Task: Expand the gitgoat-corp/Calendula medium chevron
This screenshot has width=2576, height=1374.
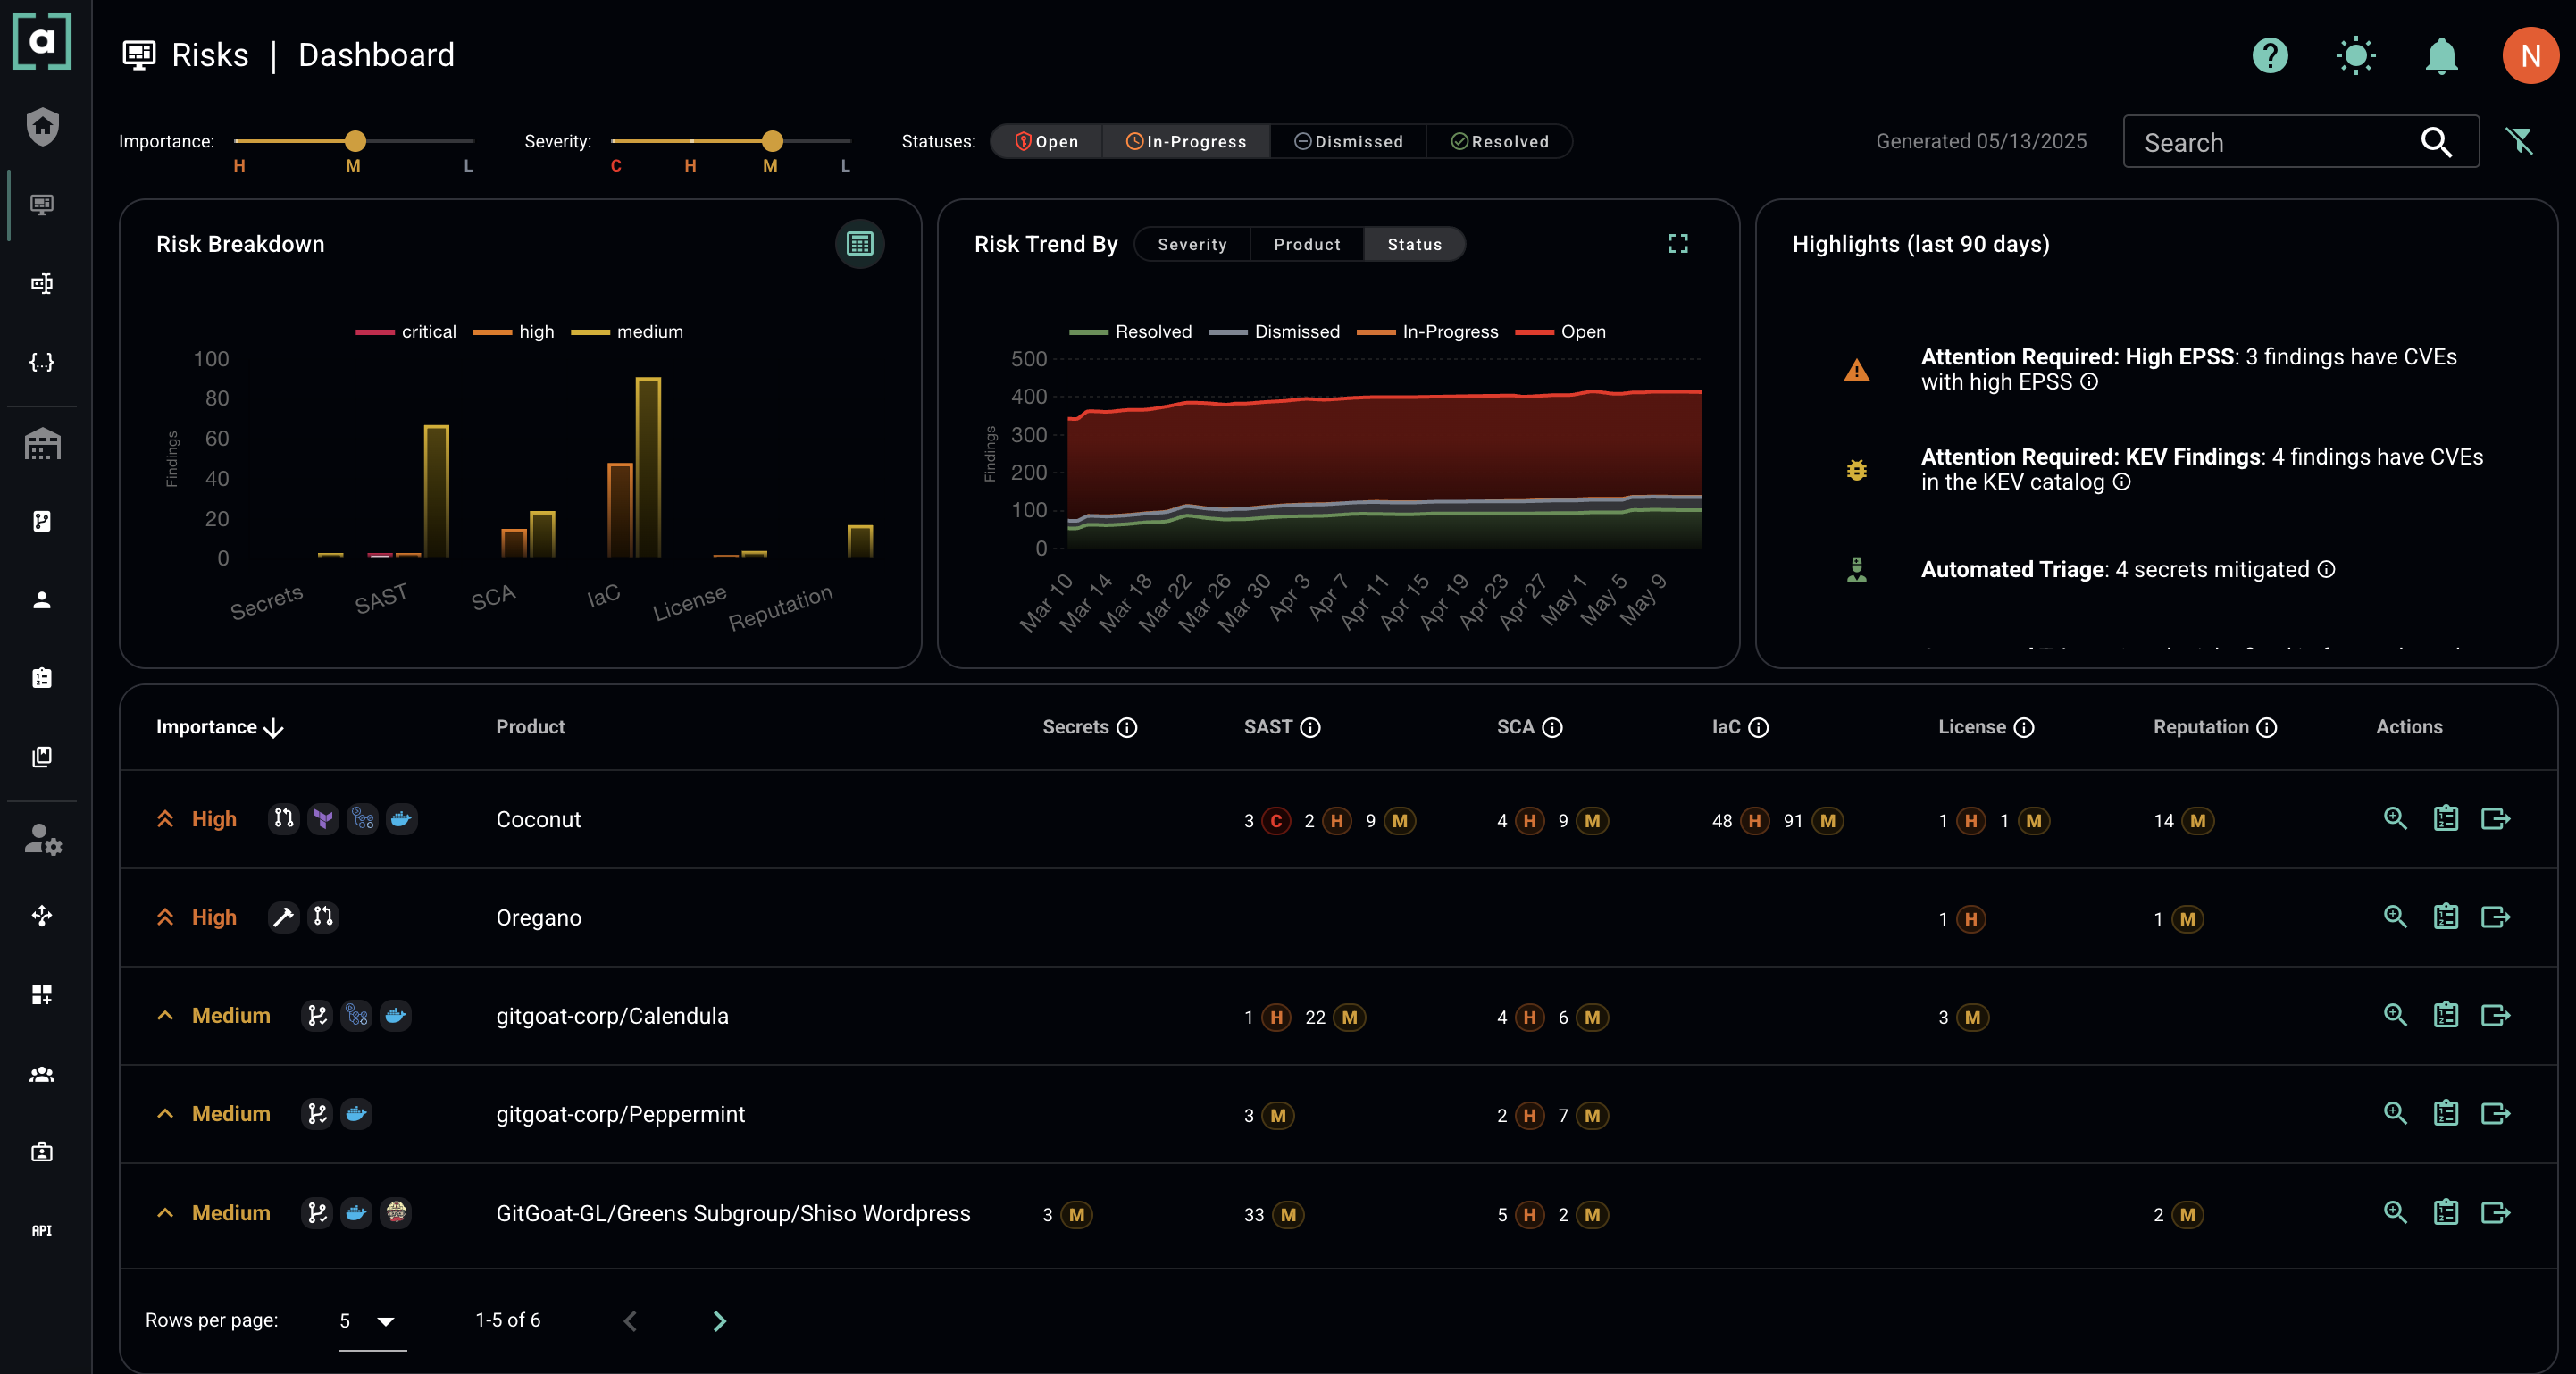Action: pyautogui.click(x=165, y=1016)
